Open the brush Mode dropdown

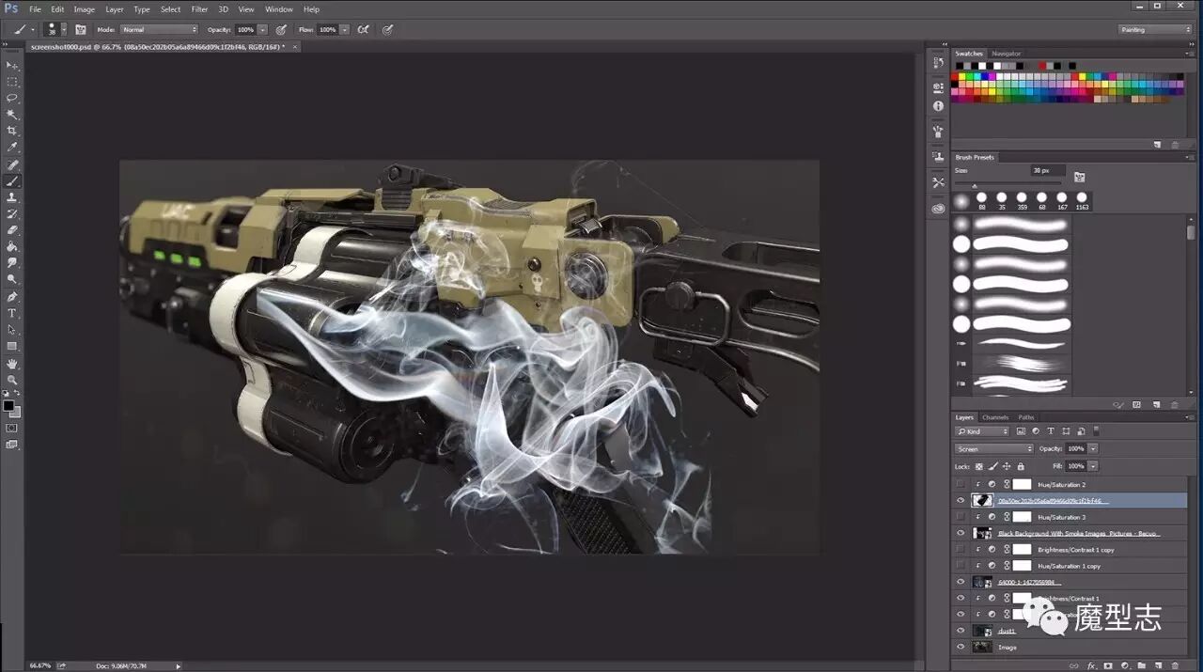tap(160, 30)
